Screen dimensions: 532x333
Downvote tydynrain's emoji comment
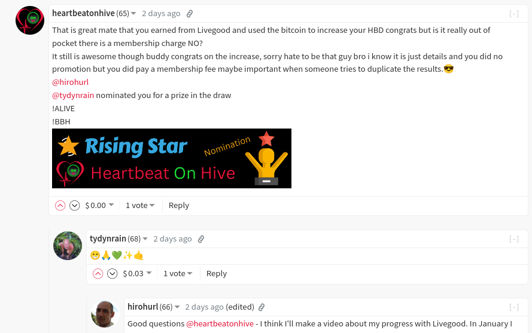113,274
